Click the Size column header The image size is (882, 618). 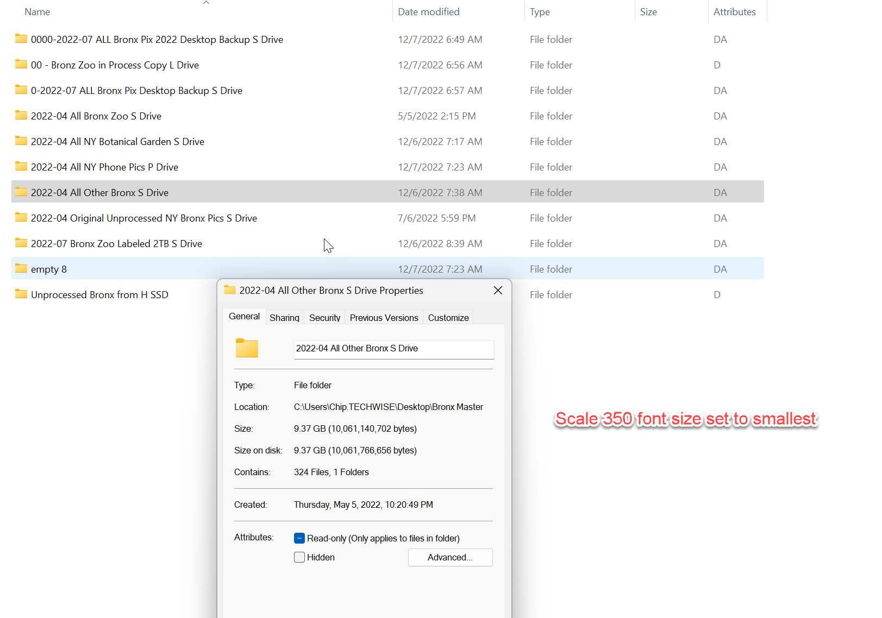pos(648,11)
